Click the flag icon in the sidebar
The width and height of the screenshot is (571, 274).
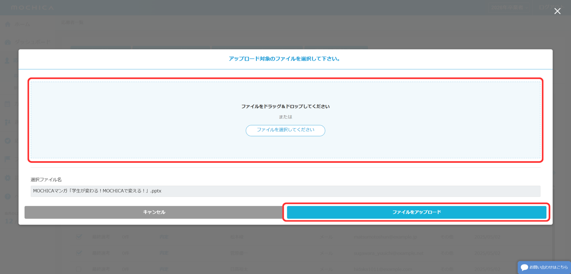pyautogui.click(x=8, y=159)
